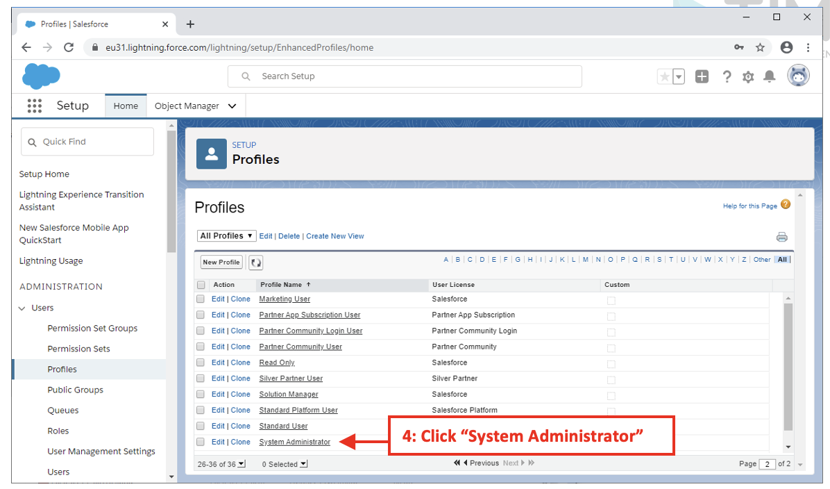The height and width of the screenshot is (489, 830).
Task: Open the notifications bell
Action: pos(769,77)
